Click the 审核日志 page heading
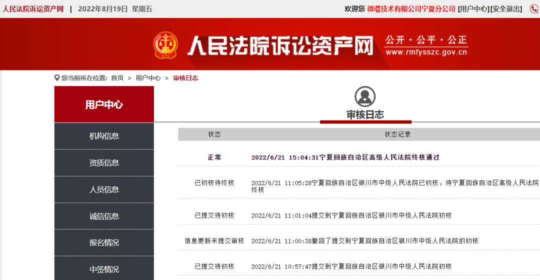This screenshot has height=280, width=540. point(365,114)
